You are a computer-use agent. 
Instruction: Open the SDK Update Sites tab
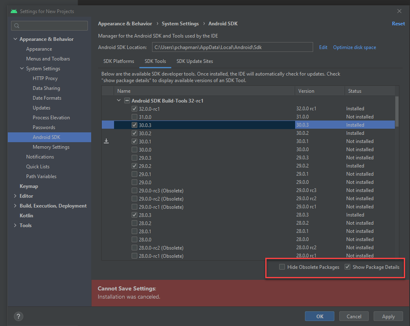[x=195, y=61]
